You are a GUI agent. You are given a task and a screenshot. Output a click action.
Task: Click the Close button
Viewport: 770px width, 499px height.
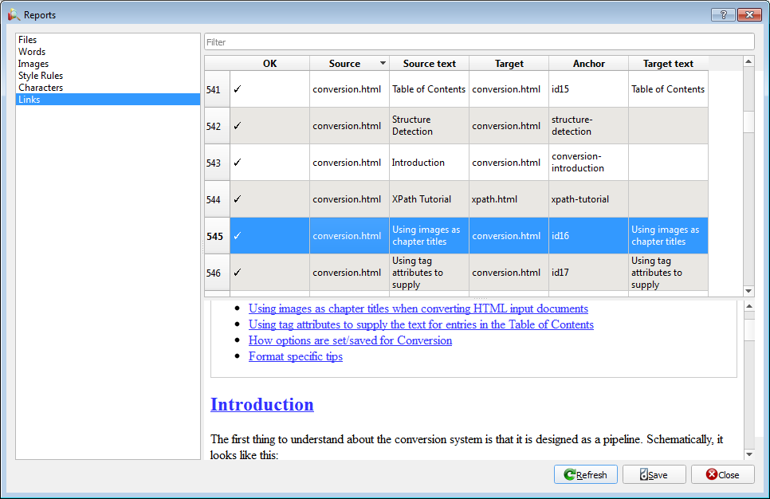pos(722,474)
